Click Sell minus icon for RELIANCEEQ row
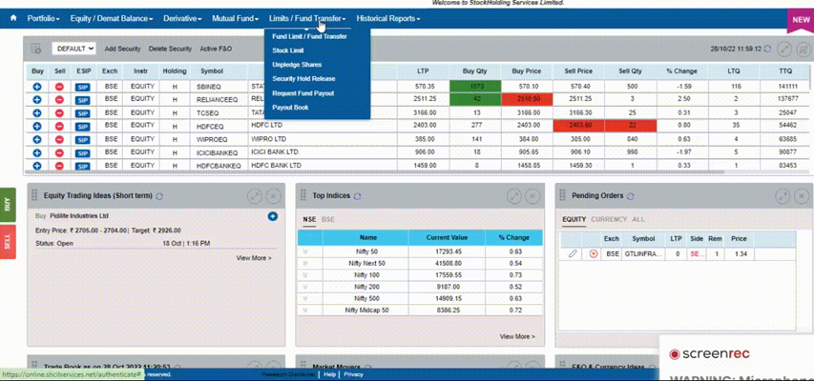The width and height of the screenshot is (814, 381). point(60,99)
